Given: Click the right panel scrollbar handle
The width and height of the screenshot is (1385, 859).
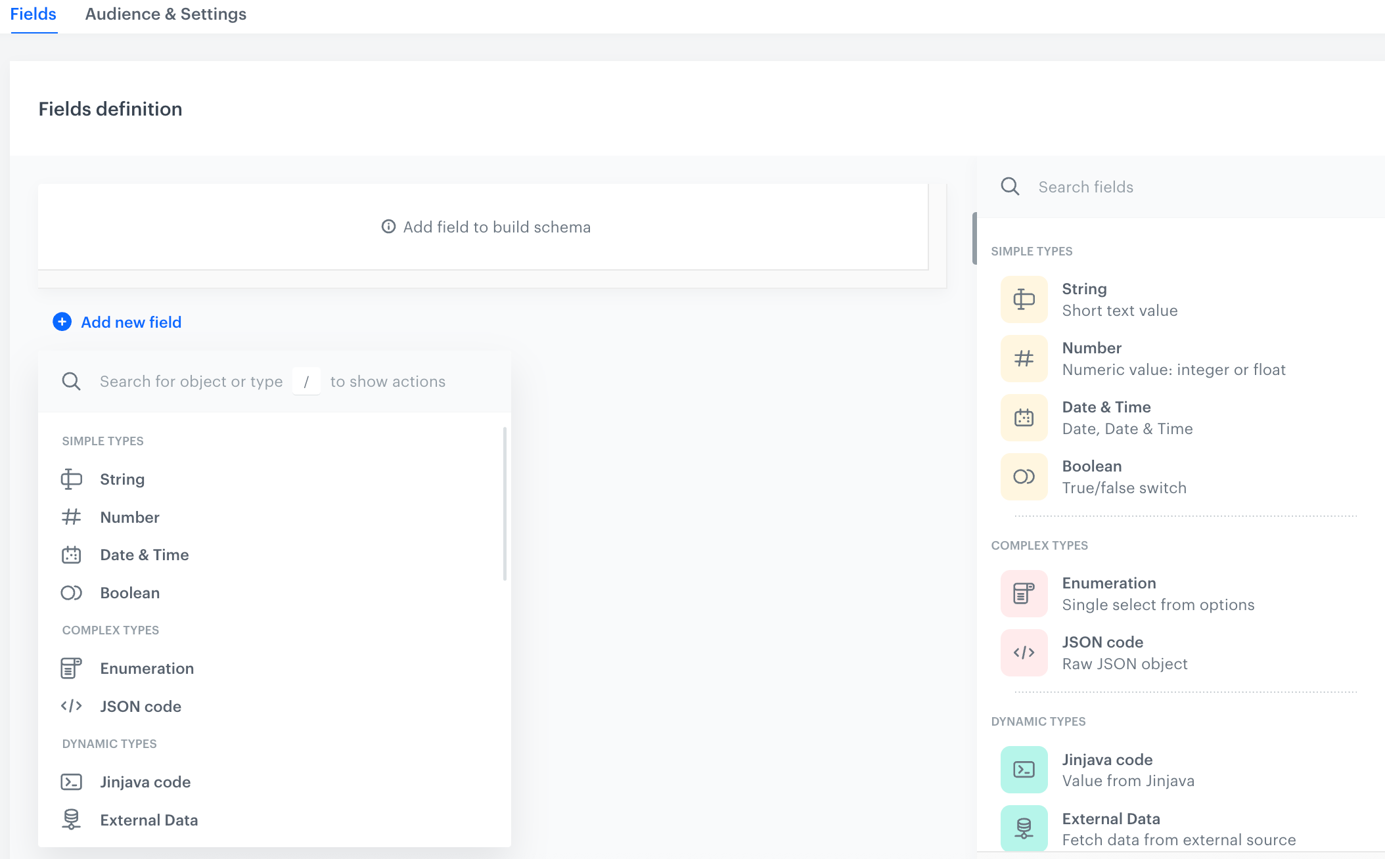Looking at the screenshot, I should tap(974, 238).
